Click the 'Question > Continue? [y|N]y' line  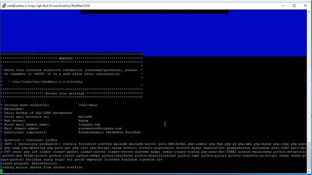click(x=29, y=140)
